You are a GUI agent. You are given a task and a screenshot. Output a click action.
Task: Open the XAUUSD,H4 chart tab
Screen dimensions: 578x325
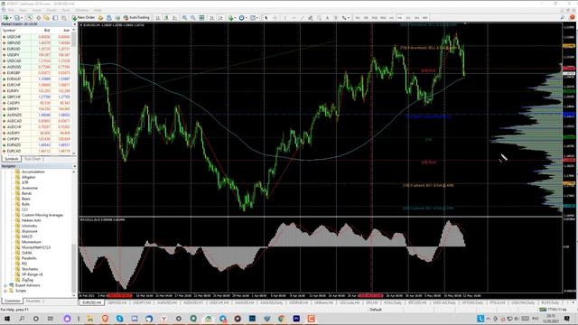(244, 302)
